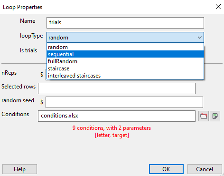The width and height of the screenshot is (224, 176).
Task: Select the sequential loop type option
Action: (125, 54)
